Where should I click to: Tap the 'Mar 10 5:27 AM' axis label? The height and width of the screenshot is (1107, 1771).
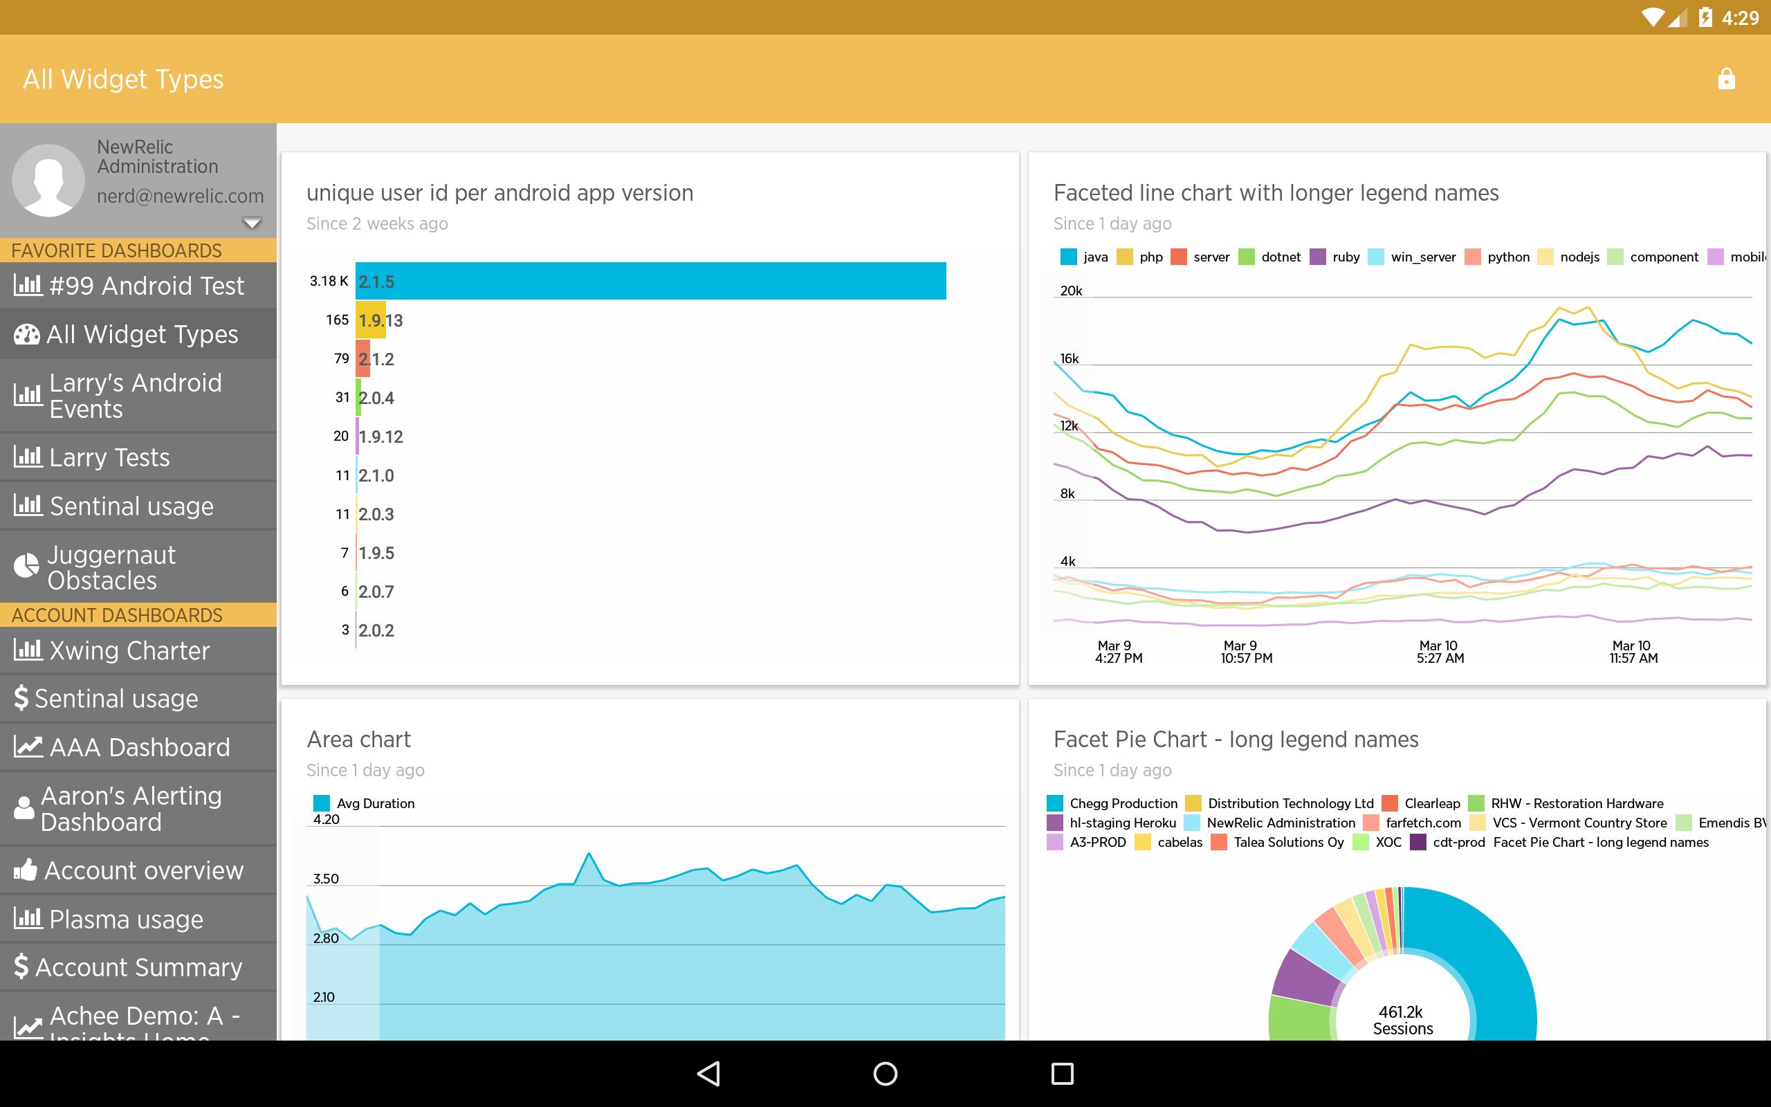coord(1440,652)
